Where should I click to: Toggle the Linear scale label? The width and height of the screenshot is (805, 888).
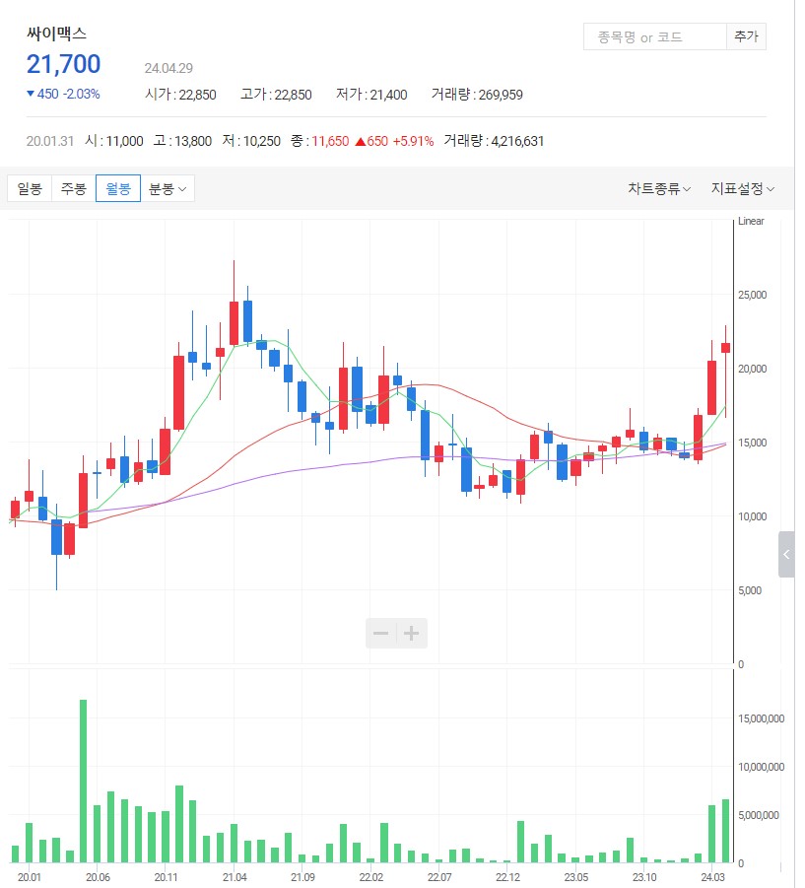coord(751,222)
